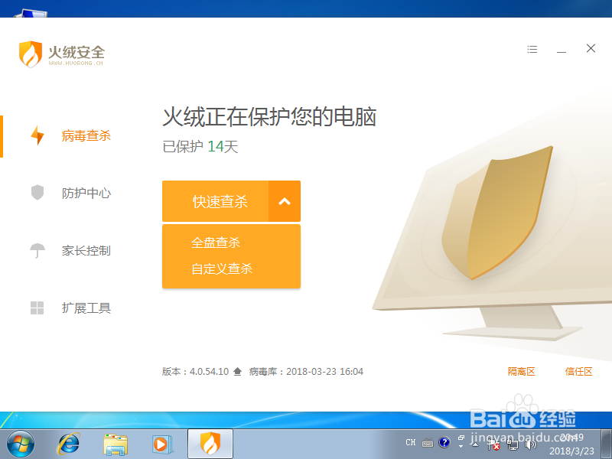The height and width of the screenshot is (459, 612).
Task: Open Windows Media Player from taskbar
Action: pyautogui.click(x=161, y=444)
